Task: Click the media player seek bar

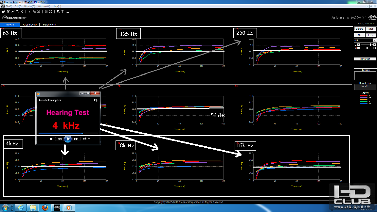Action: (68, 133)
